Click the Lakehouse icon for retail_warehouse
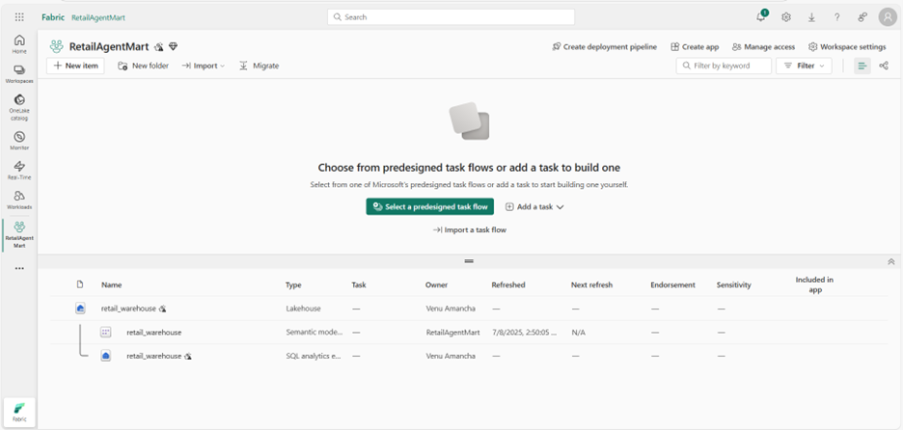This screenshot has height=430, width=903. pos(81,309)
